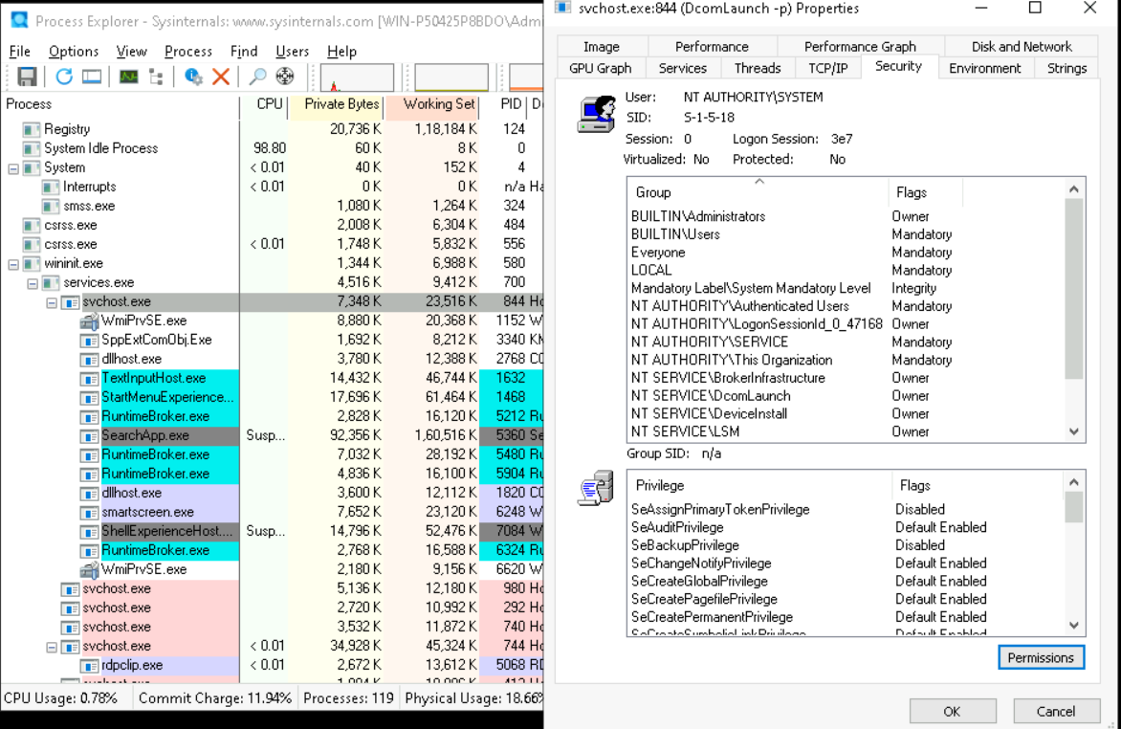Image resolution: width=1121 pixels, height=729 pixels.
Task: Toggle the process tree view icon
Action: [156, 77]
